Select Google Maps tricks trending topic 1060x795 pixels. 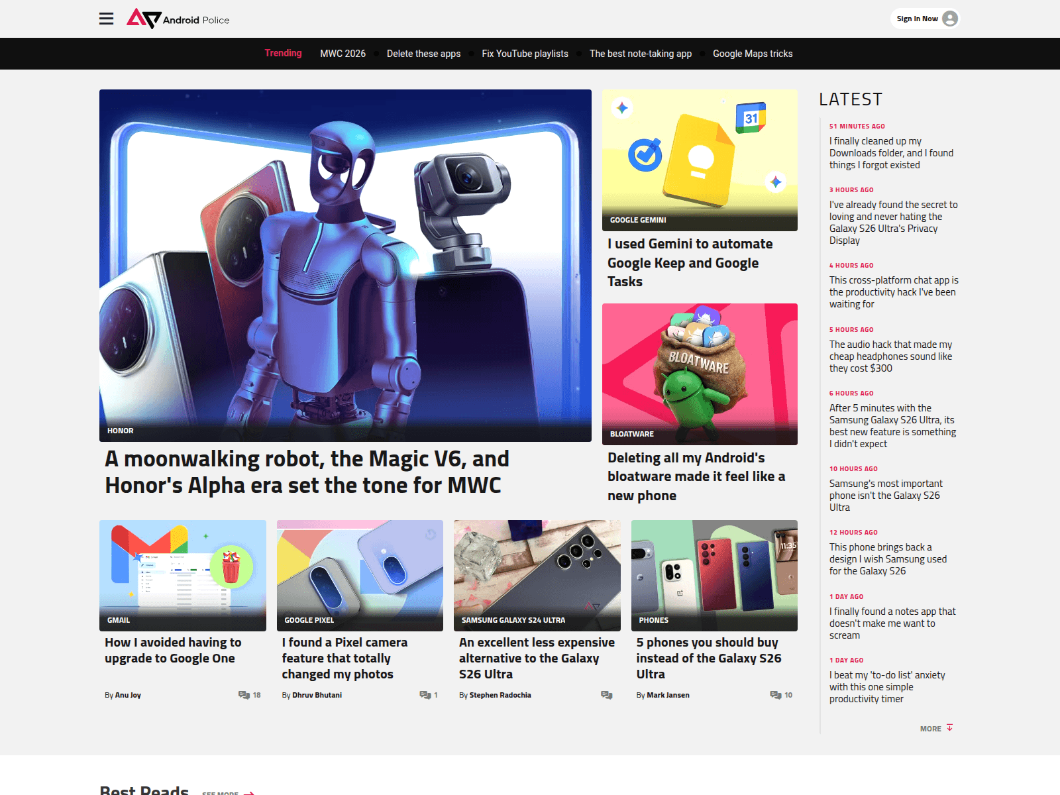pos(752,54)
